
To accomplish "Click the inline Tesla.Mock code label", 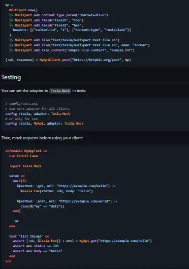I will coord(60,91).
